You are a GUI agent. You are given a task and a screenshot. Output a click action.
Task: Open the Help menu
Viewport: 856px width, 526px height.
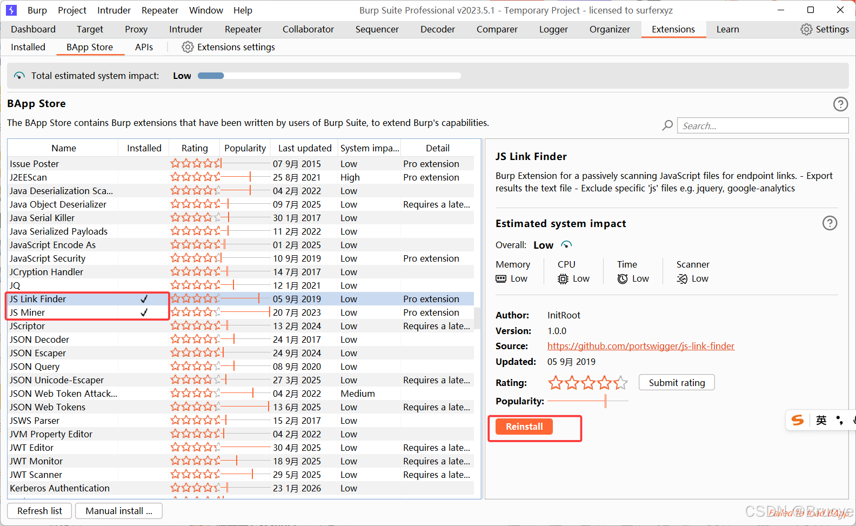coord(243,10)
